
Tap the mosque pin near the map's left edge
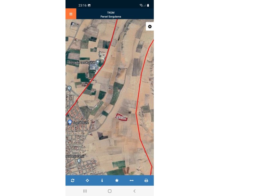click(69, 88)
